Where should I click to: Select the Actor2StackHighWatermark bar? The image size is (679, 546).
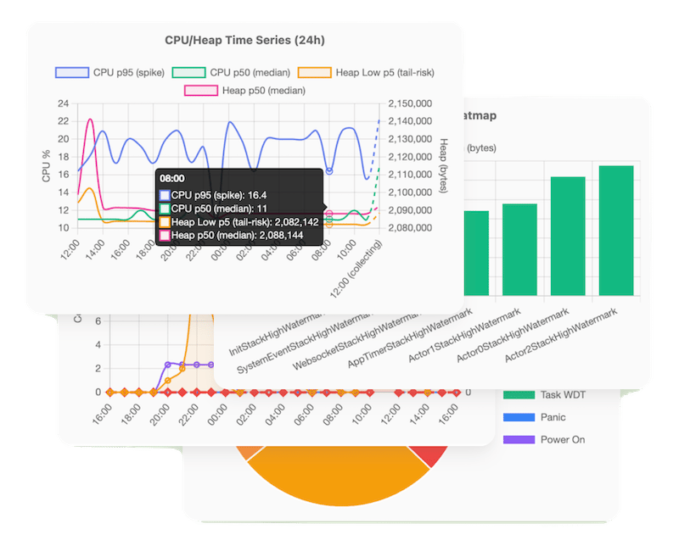click(x=616, y=230)
